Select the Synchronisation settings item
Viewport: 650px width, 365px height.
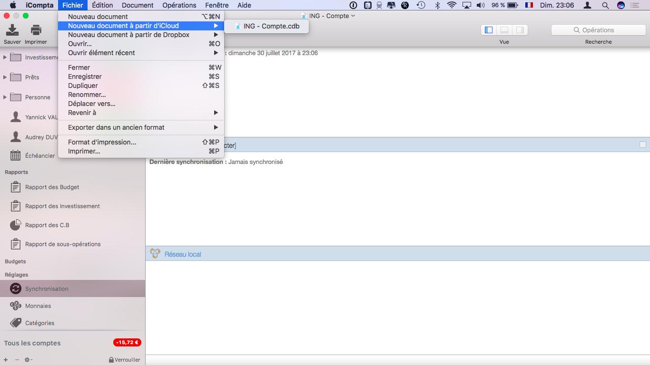72,288
